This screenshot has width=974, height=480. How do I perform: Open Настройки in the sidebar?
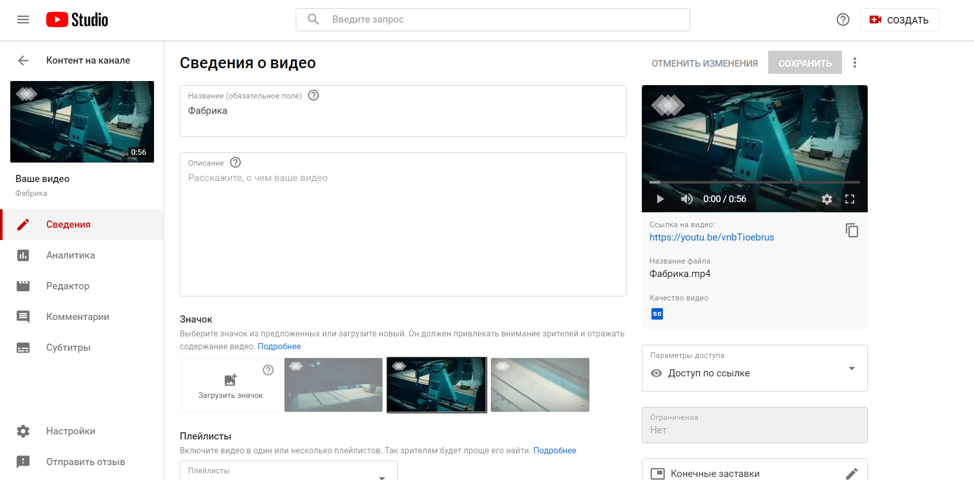82,431
